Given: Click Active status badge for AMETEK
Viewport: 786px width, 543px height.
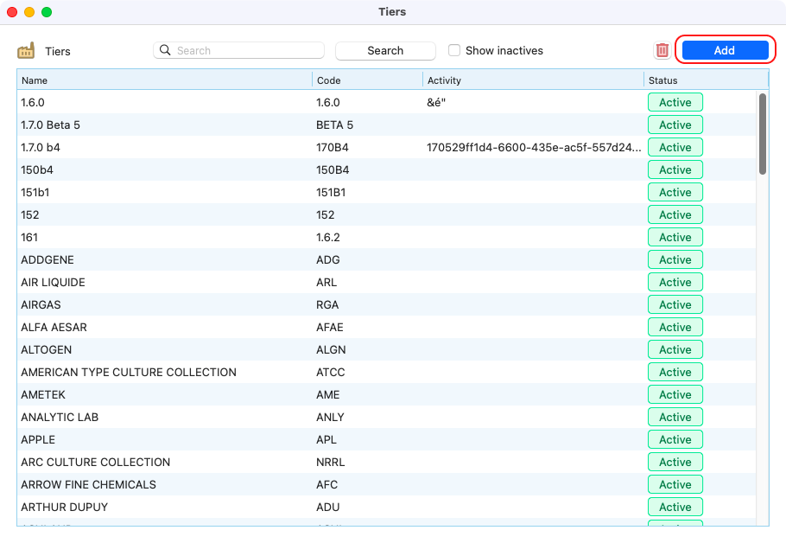Looking at the screenshot, I should click(x=675, y=395).
